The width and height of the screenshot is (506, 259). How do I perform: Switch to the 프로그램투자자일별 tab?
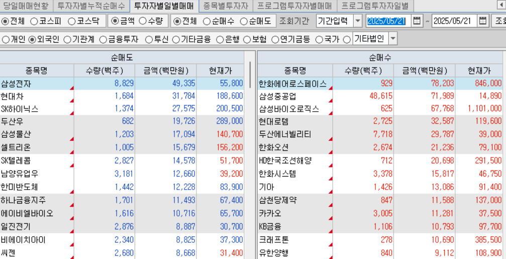[375, 5]
